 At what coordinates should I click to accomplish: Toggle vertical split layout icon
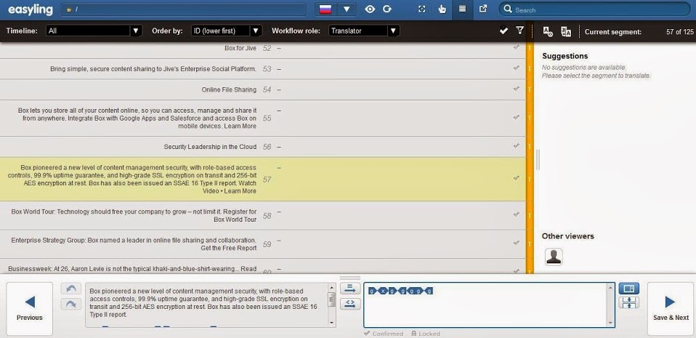(x=629, y=302)
